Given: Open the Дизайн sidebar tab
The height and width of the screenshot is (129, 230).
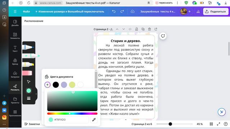Looking at the screenshot, I should click(15, 23).
